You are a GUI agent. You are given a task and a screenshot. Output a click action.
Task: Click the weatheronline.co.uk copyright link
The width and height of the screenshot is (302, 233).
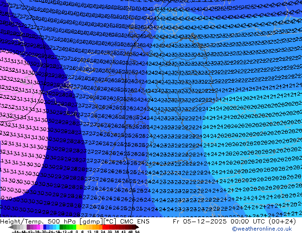point(262,229)
